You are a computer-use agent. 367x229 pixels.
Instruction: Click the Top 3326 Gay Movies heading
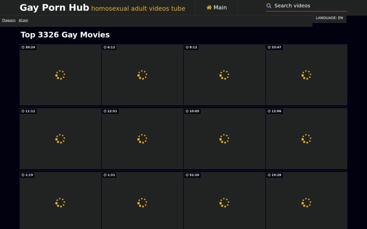65,35
